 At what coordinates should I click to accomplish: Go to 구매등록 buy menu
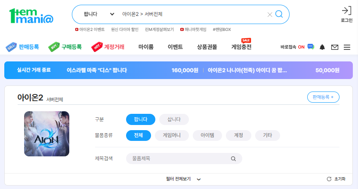click(71, 47)
